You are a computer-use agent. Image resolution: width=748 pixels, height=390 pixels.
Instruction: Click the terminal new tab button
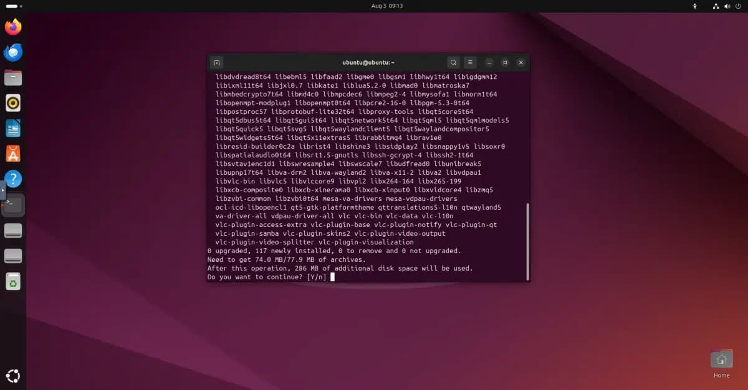point(216,62)
